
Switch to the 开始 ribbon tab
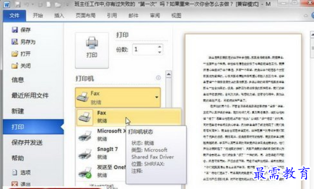(x=38, y=15)
